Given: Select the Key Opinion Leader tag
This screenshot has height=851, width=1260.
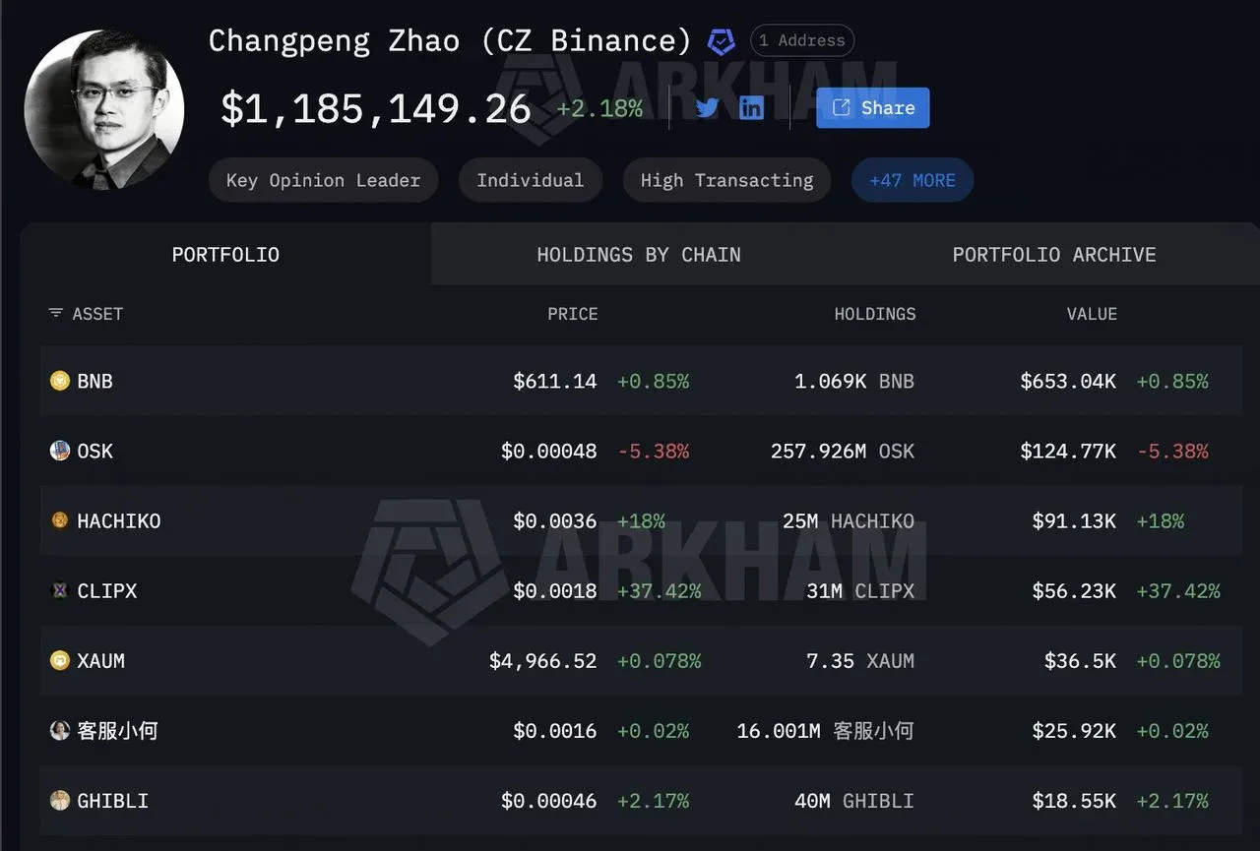Looking at the screenshot, I should 323,180.
